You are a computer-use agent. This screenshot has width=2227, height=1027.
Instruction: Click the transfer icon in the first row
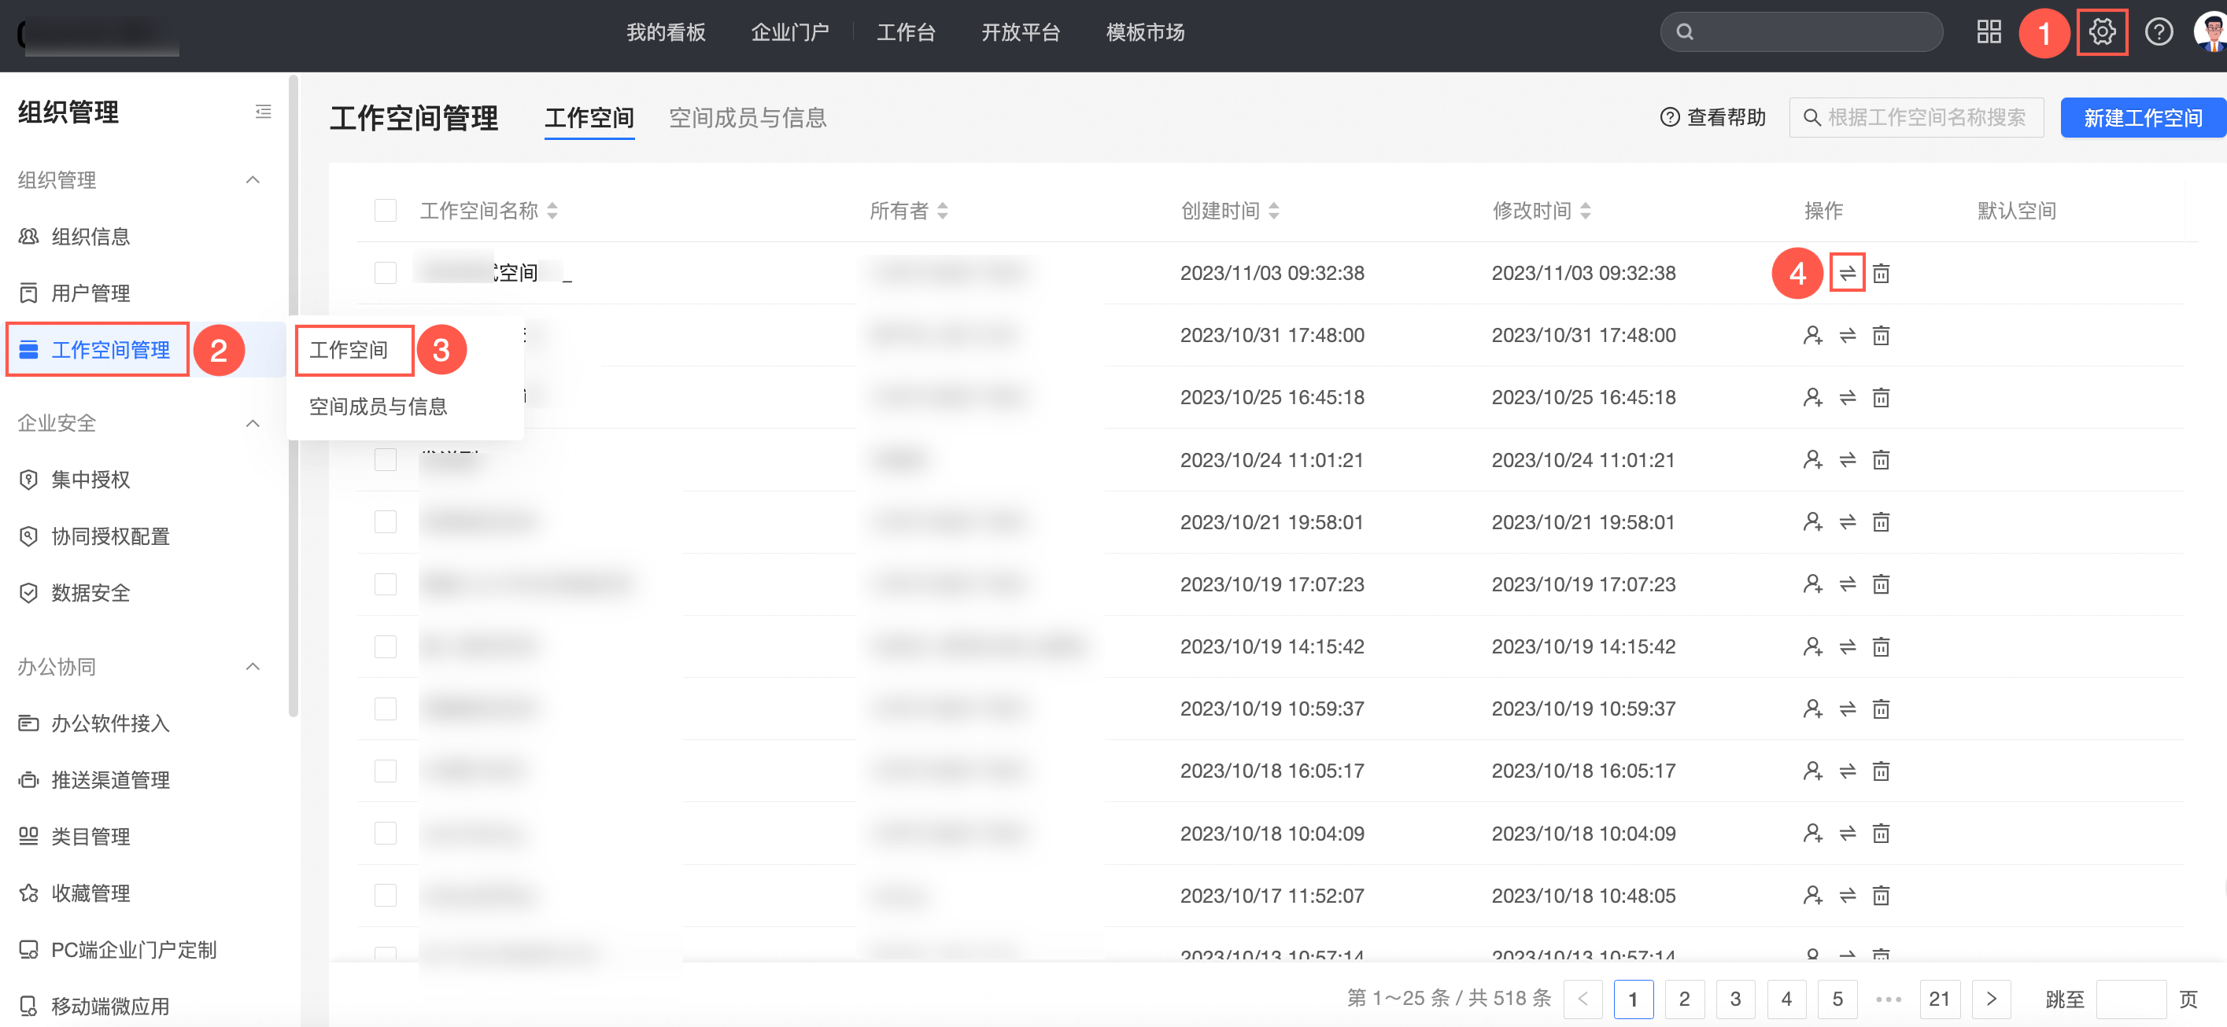1847,274
